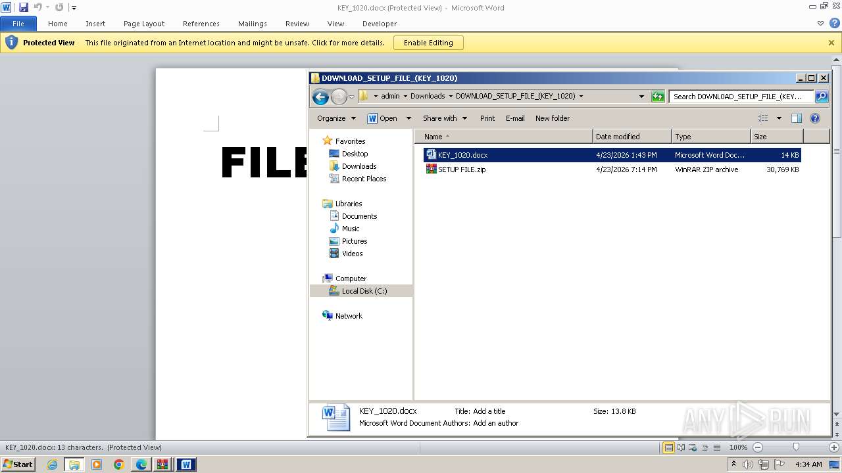The width and height of the screenshot is (842, 473).
Task: Click the Explorer search input field
Action: [x=741, y=97]
